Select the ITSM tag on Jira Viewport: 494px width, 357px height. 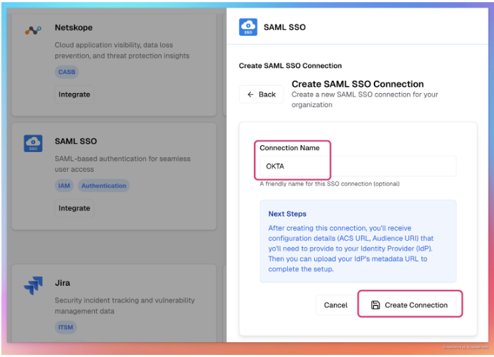click(x=66, y=327)
